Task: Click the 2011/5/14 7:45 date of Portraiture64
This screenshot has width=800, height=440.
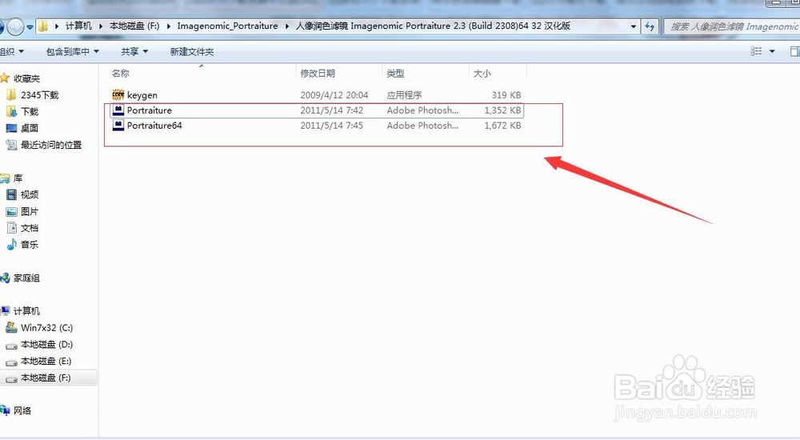Action: click(x=332, y=126)
